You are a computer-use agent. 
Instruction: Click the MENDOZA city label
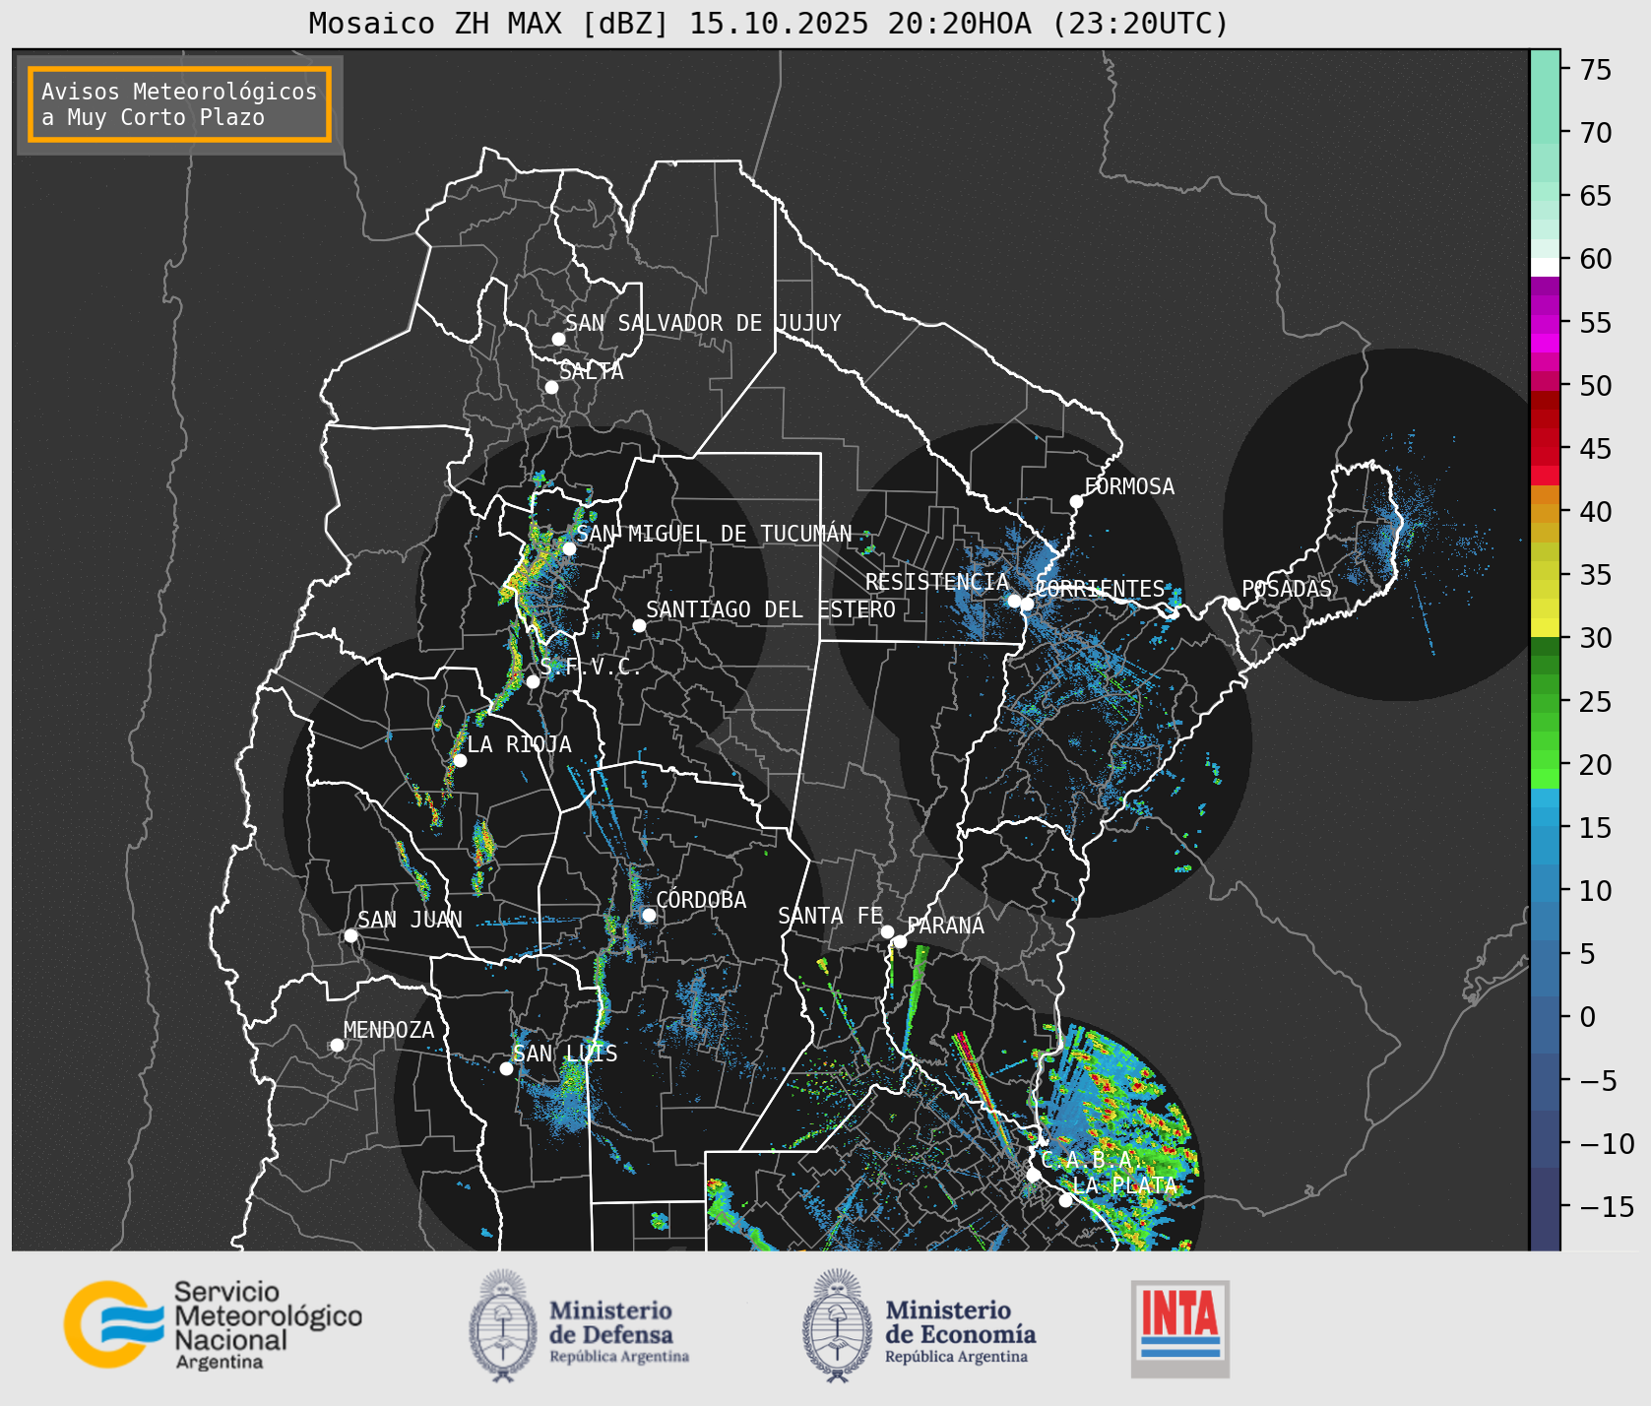pyautogui.click(x=389, y=1030)
